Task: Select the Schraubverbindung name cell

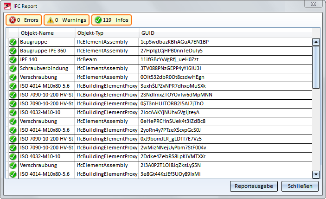Action: [x=46, y=68]
